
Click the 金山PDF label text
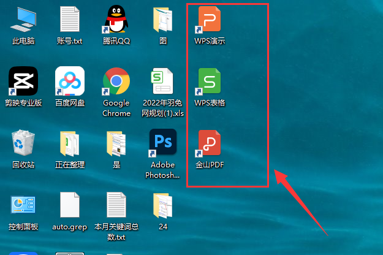[210, 165]
